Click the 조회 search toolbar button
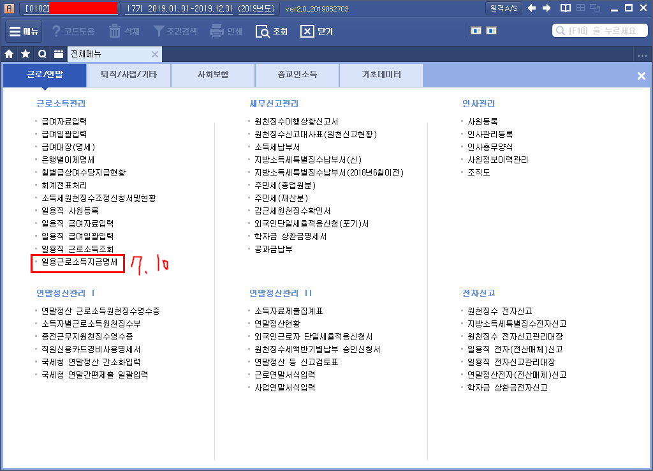 click(x=272, y=31)
